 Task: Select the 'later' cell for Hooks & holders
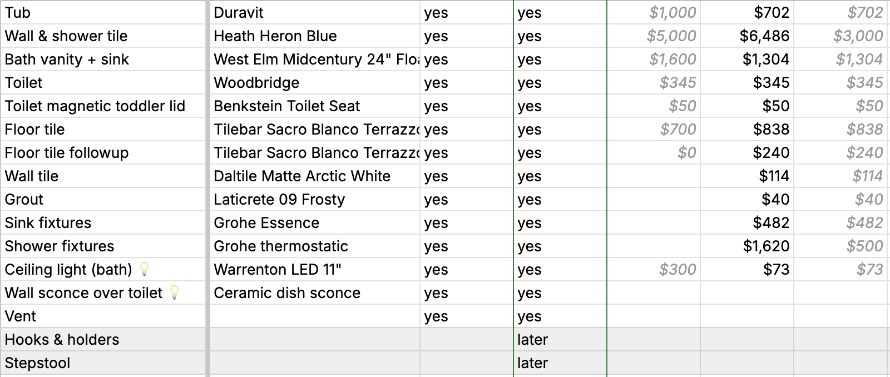pos(560,339)
